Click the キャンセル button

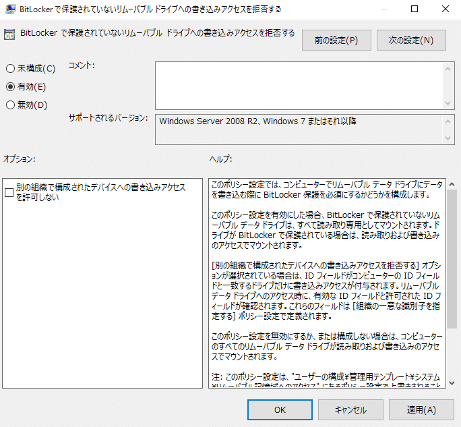point(350,409)
